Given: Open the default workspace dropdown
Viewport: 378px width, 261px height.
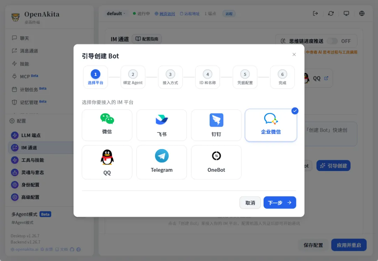Looking at the screenshot, I should pyautogui.click(x=116, y=14).
